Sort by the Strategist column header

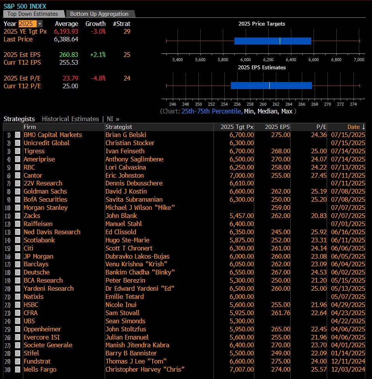[119, 127]
